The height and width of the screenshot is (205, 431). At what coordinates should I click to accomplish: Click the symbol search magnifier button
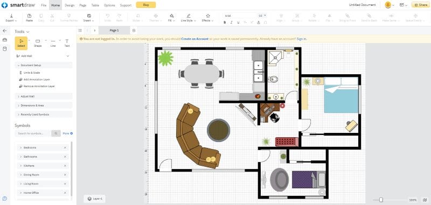56,133
